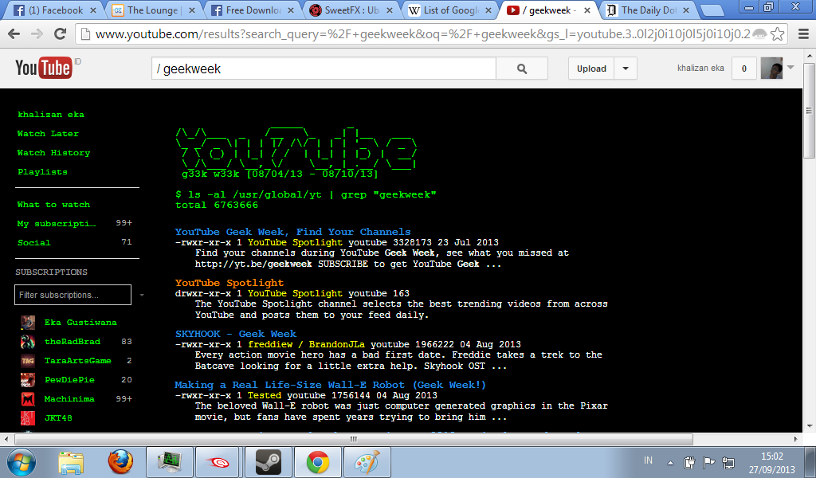
Task: Click the red swirl taskbar icon
Action: [x=219, y=462]
